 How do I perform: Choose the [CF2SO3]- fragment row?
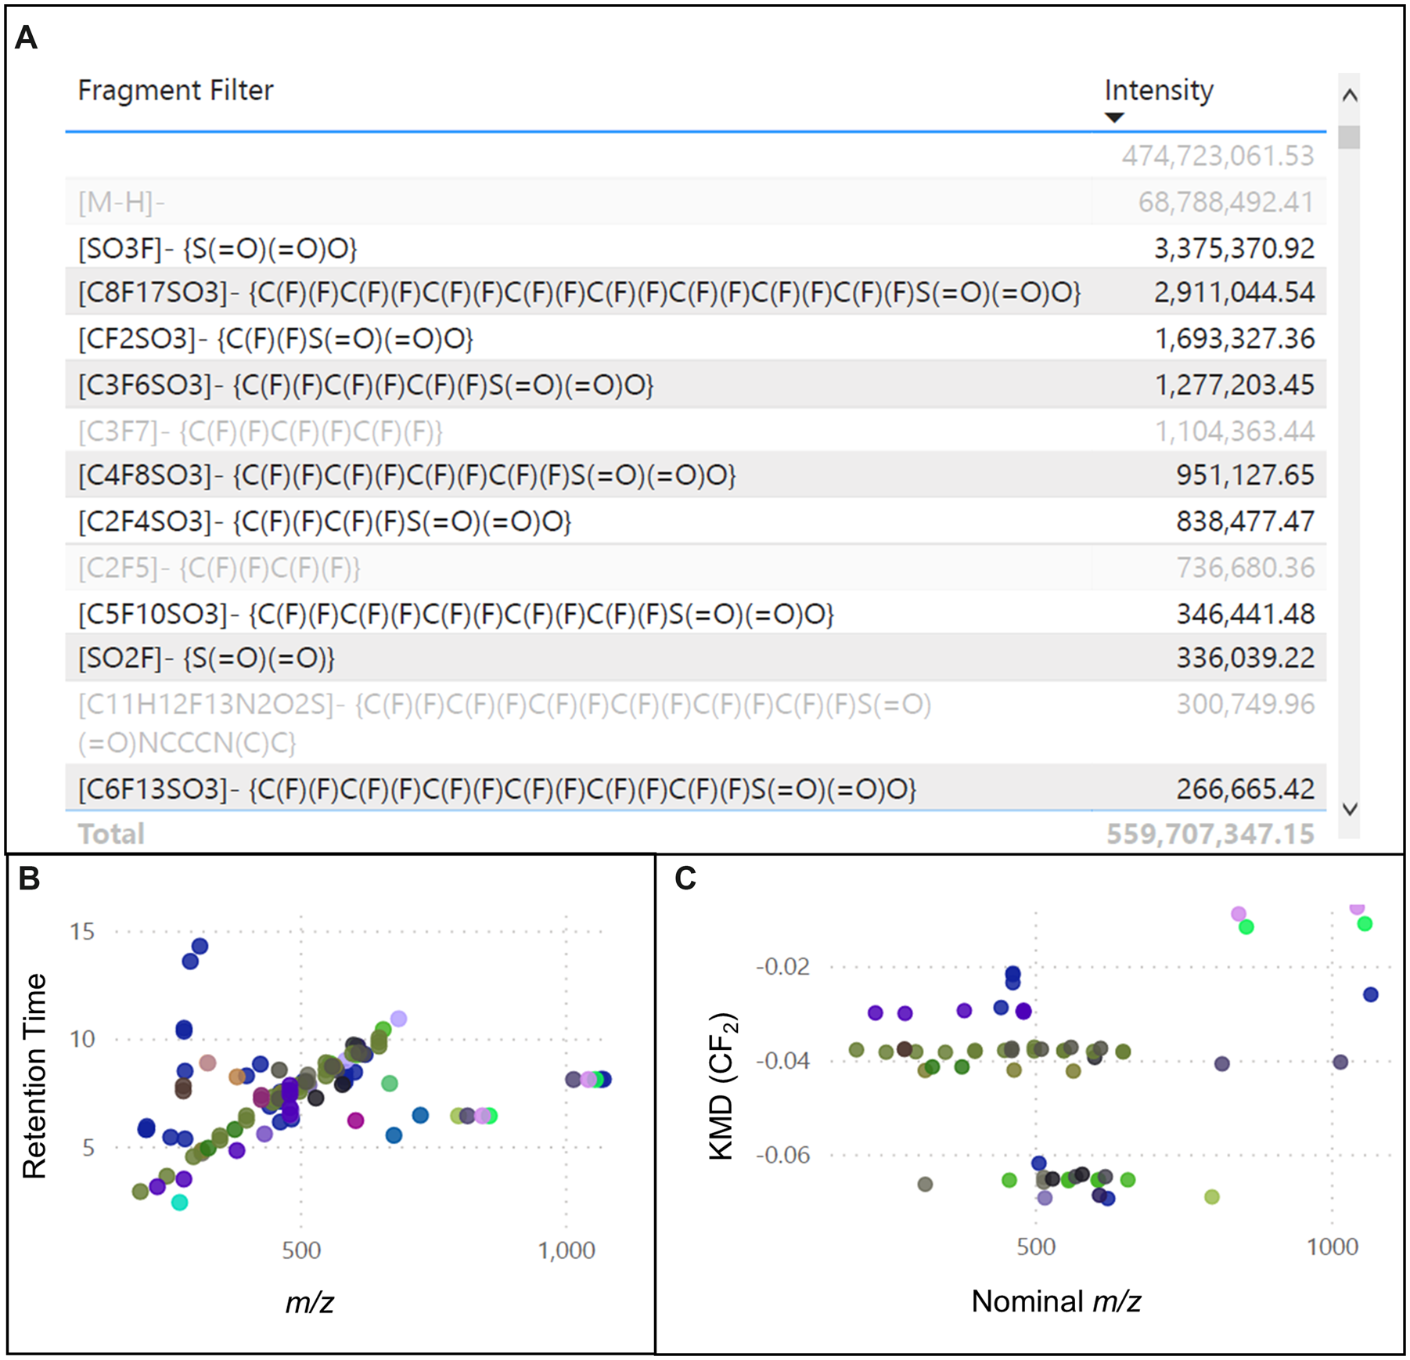tap(275, 339)
